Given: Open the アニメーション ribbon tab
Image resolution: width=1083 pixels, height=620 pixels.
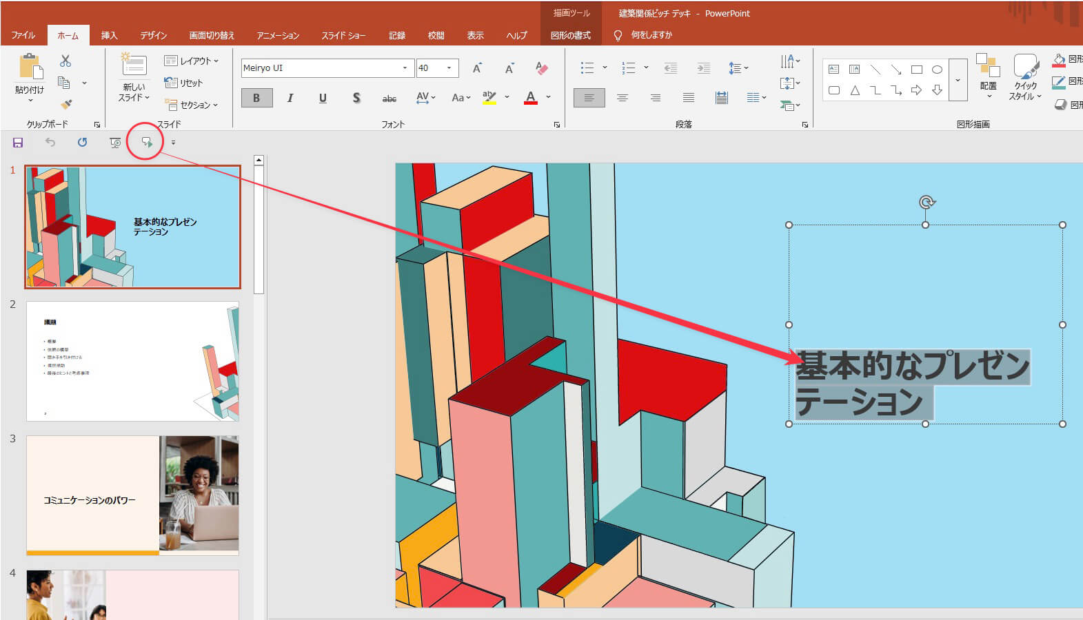Looking at the screenshot, I should click(x=278, y=35).
